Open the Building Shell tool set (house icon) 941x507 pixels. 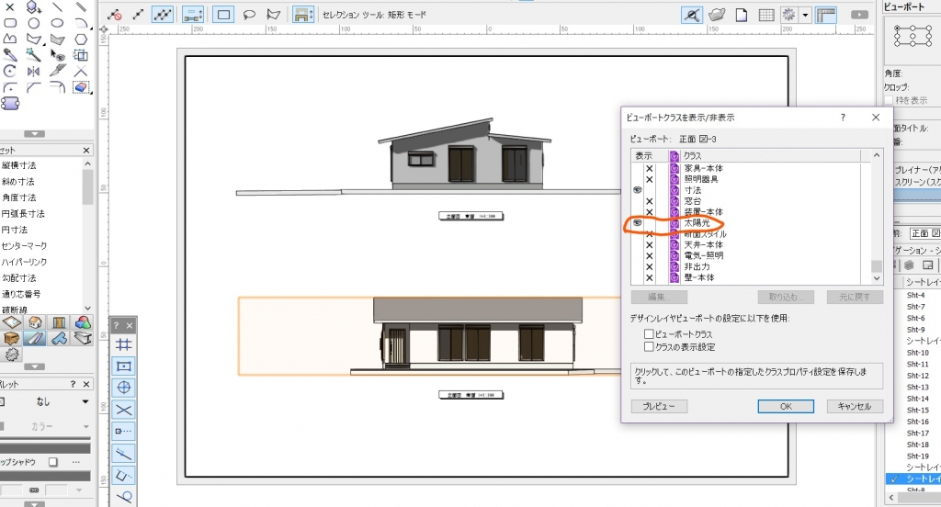click(x=35, y=323)
